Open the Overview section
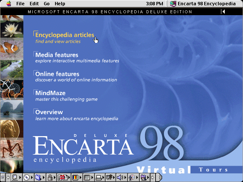This screenshot has height=182, width=243. pyautogui.click(x=49, y=112)
